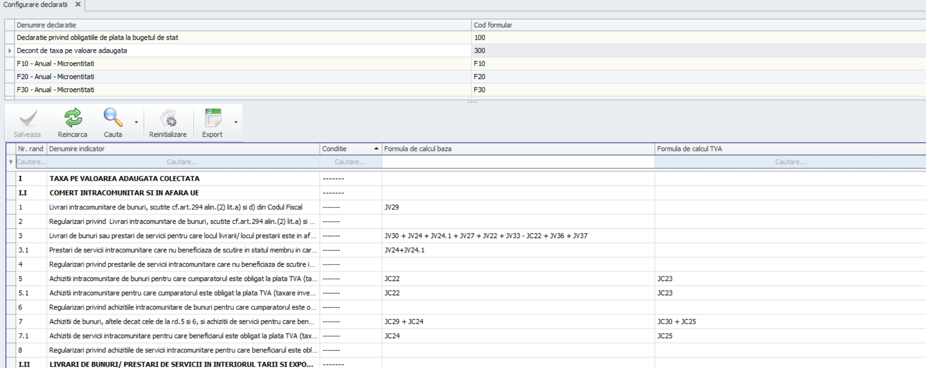Click the Reinitializare icon
Screen dimensions: 926x368
pyautogui.click(x=168, y=118)
